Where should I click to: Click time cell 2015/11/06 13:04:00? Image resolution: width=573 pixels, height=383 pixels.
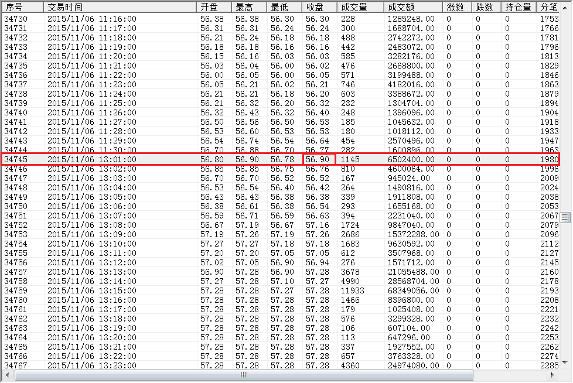pyautogui.click(x=92, y=187)
